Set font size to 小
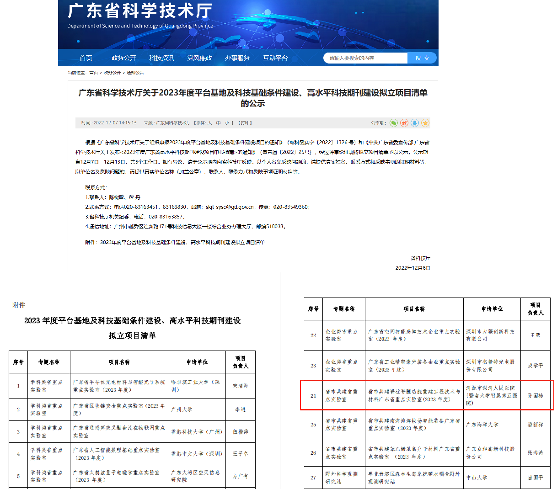 227,123
